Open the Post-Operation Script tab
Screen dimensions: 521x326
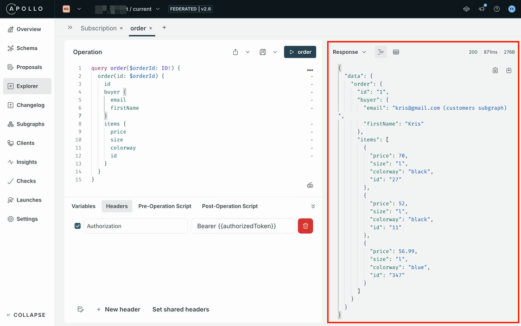pyautogui.click(x=230, y=206)
